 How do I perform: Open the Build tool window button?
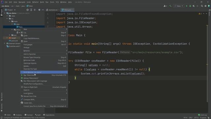point(38,115)
